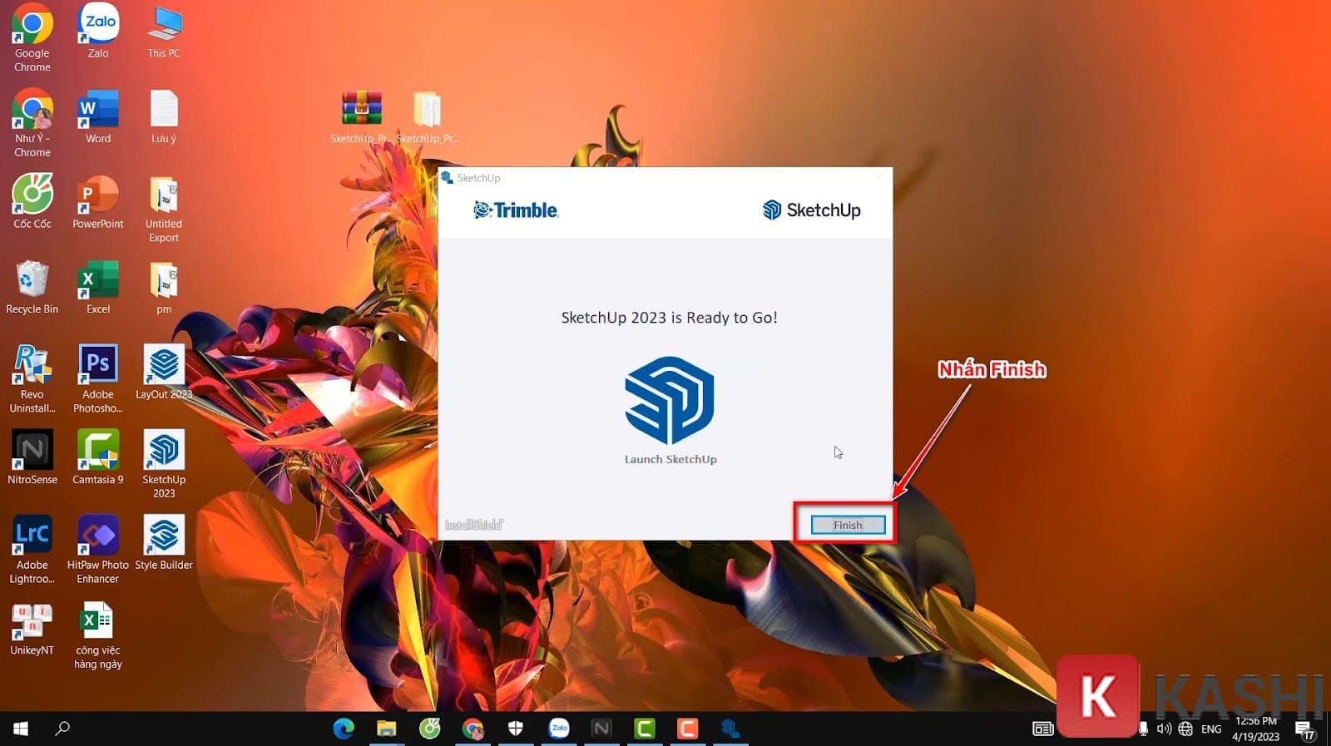Open the Windows Start menu
1331x746 pixels.
(21, 729)
